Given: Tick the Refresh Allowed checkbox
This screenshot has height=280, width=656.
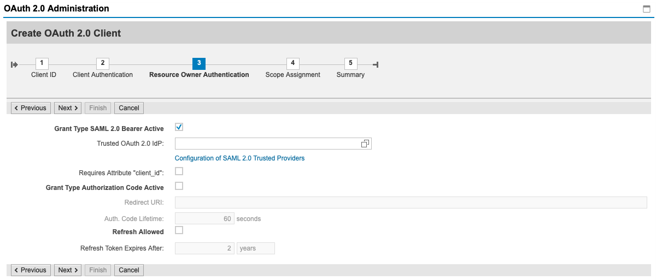Looking at the screenshot, I should (x=179, y=230).
